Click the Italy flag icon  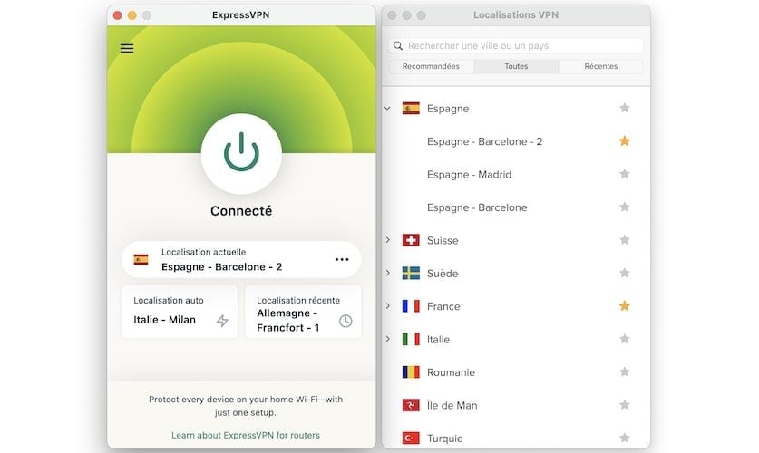(x=411, y=339)
